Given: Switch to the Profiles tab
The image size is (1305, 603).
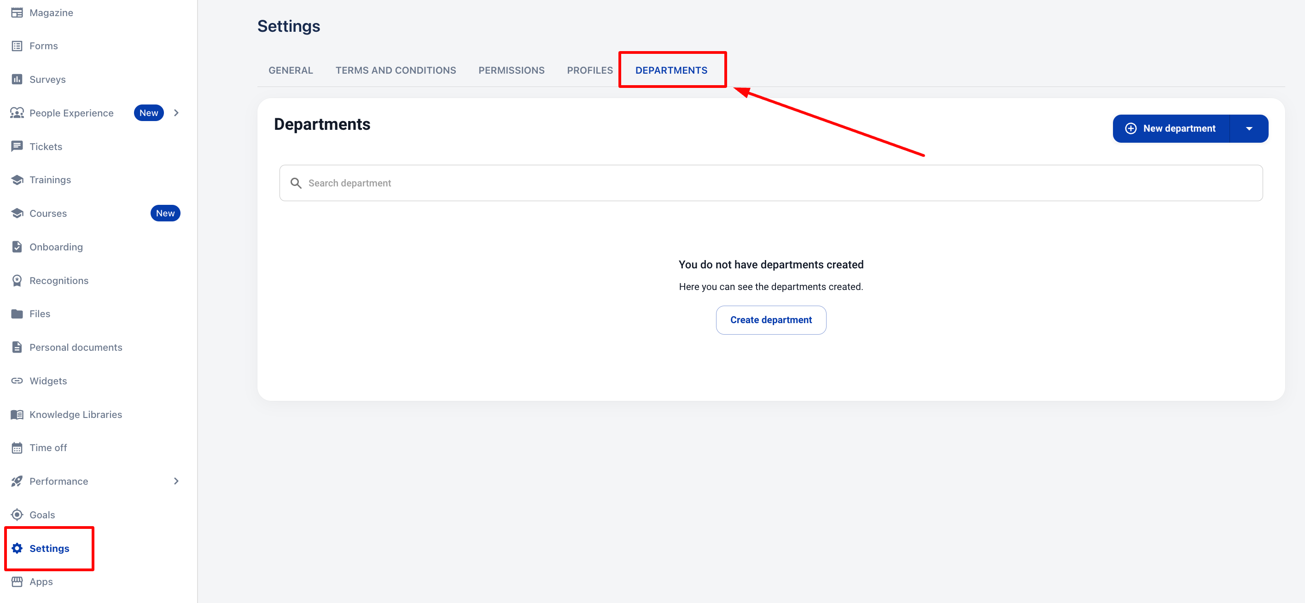Looking at the screenshot, I should 590,70.
